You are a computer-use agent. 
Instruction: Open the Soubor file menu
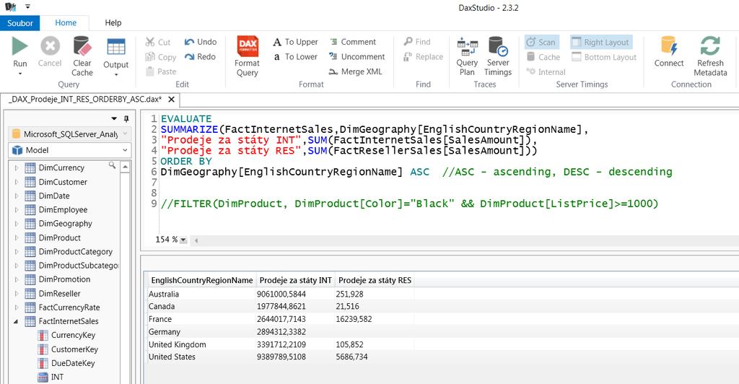[x=19, y=22]
